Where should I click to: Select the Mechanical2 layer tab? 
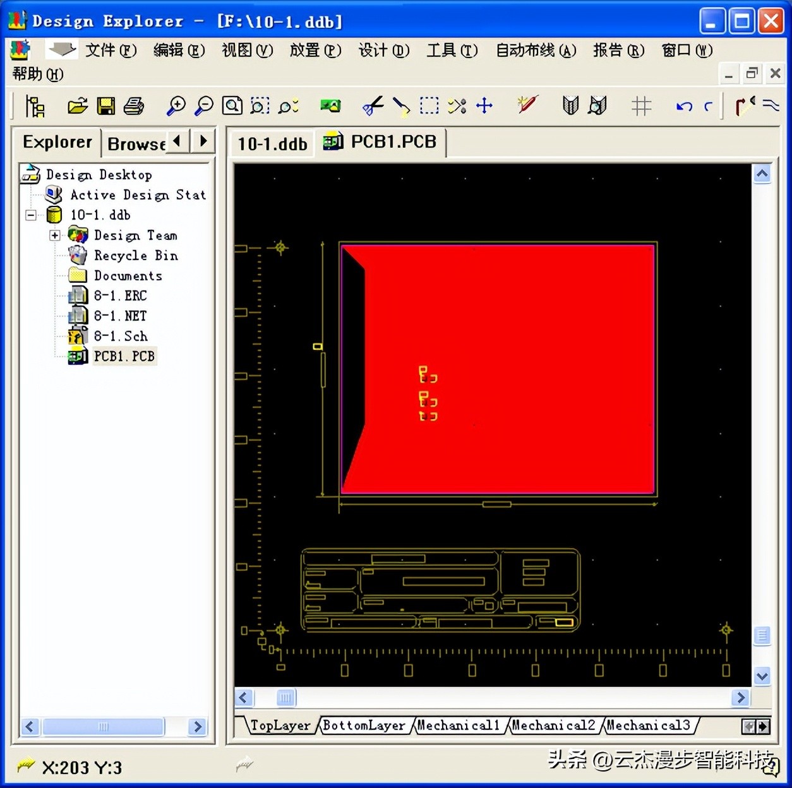click(x=554, y=725)
